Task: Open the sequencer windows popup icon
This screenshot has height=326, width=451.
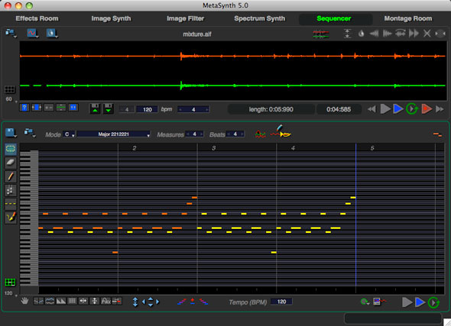Action: (30, 133)
